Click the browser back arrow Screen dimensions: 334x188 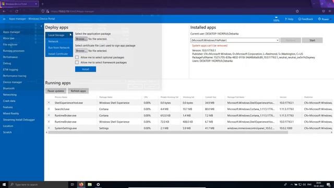click(4, 11)
